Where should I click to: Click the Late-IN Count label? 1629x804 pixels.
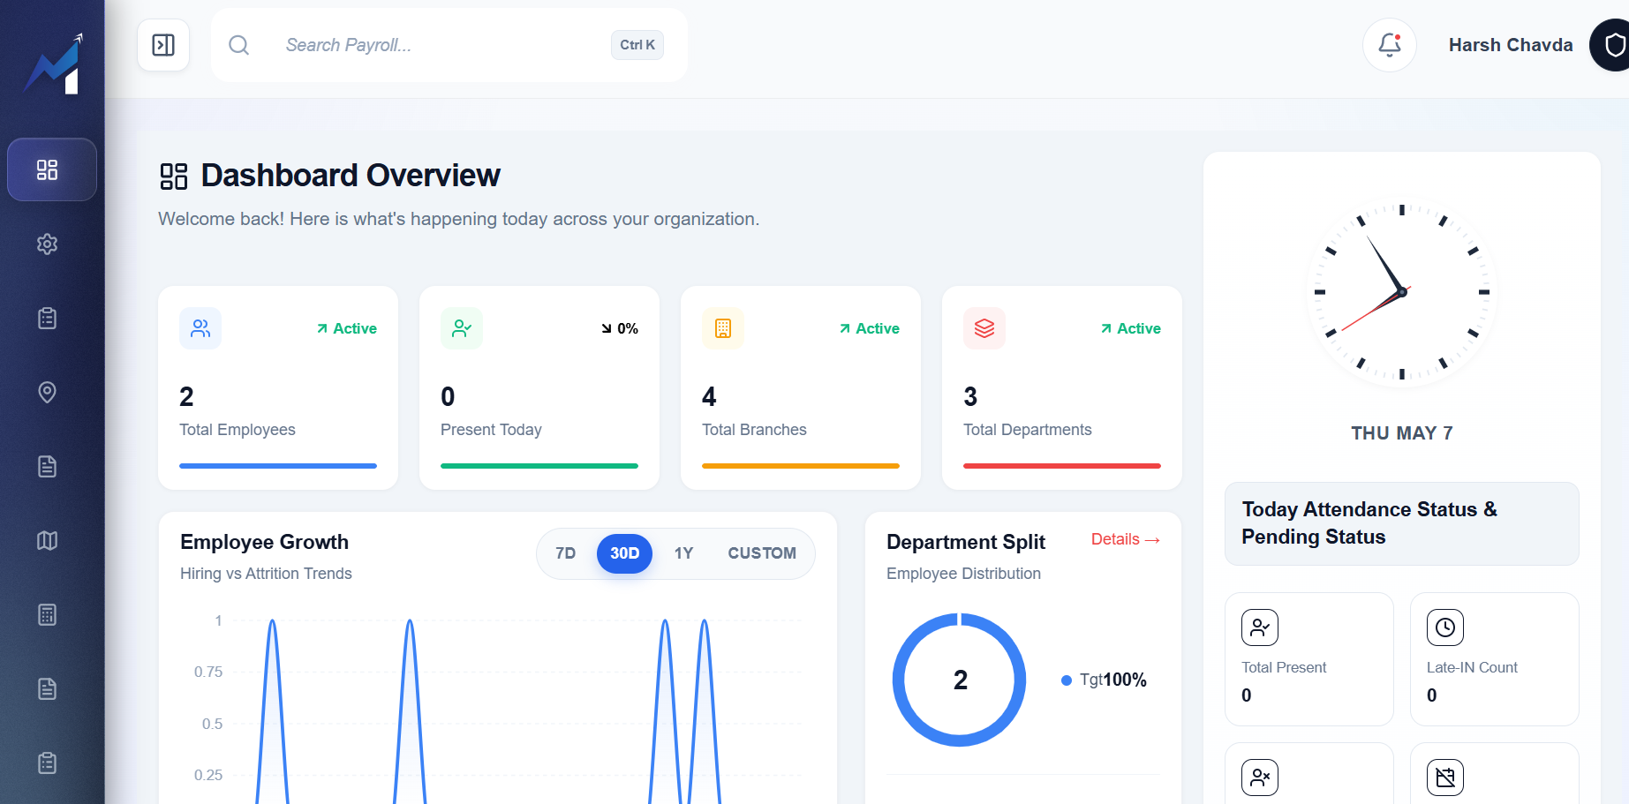[1472, 667]
